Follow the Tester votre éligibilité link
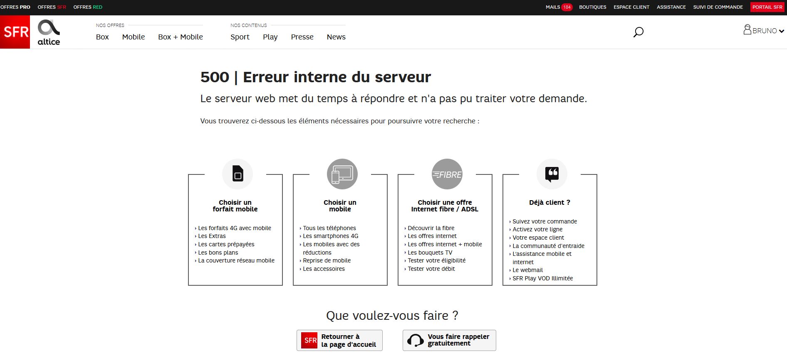 coord(436,260)
